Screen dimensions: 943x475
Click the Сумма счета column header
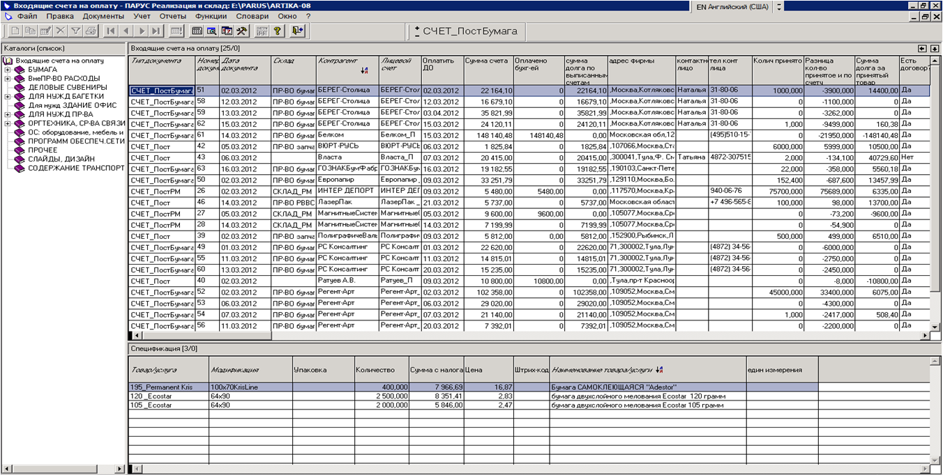tap(488, 70)
